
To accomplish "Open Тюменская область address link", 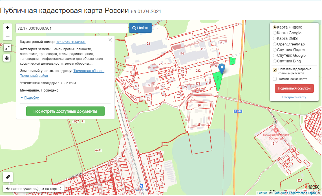I will point(89,71).
